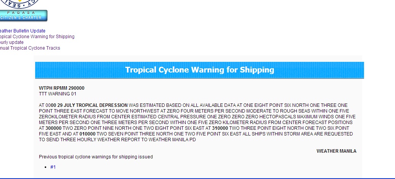Click the bold 300000 forecast time
The image size is (395, 179).
coord(54,128)
